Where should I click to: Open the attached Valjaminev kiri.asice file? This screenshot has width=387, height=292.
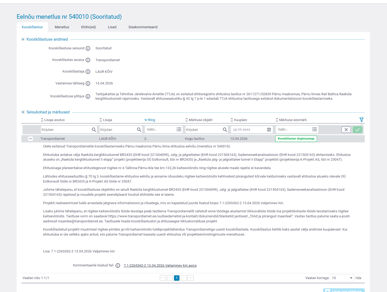click(x=160, y=266)
